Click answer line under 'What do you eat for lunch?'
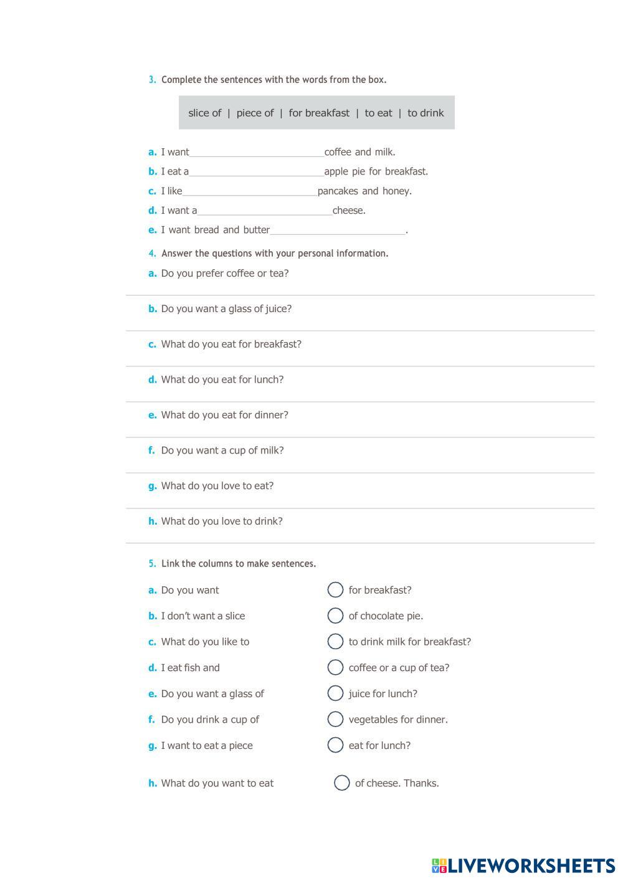This screenshot has width=623, height=881. [x=360, y=396]
